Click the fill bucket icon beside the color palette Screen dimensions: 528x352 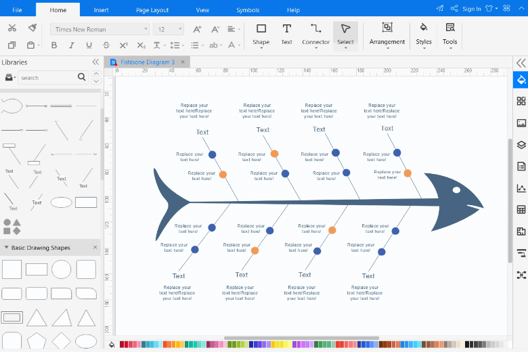point(112,345)
